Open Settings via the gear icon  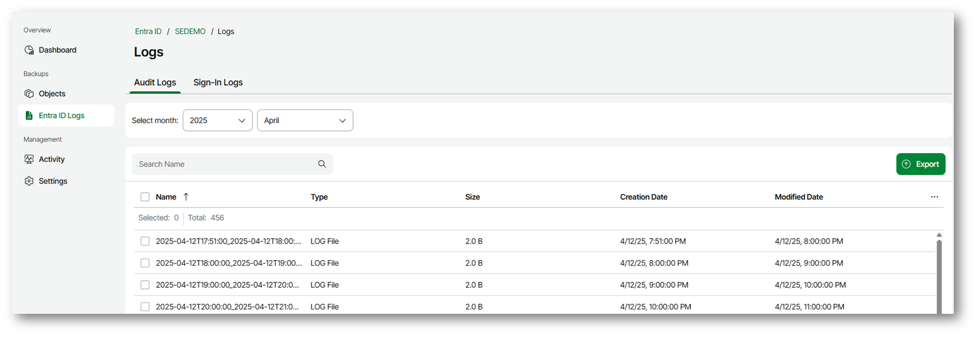pos(29,181)
